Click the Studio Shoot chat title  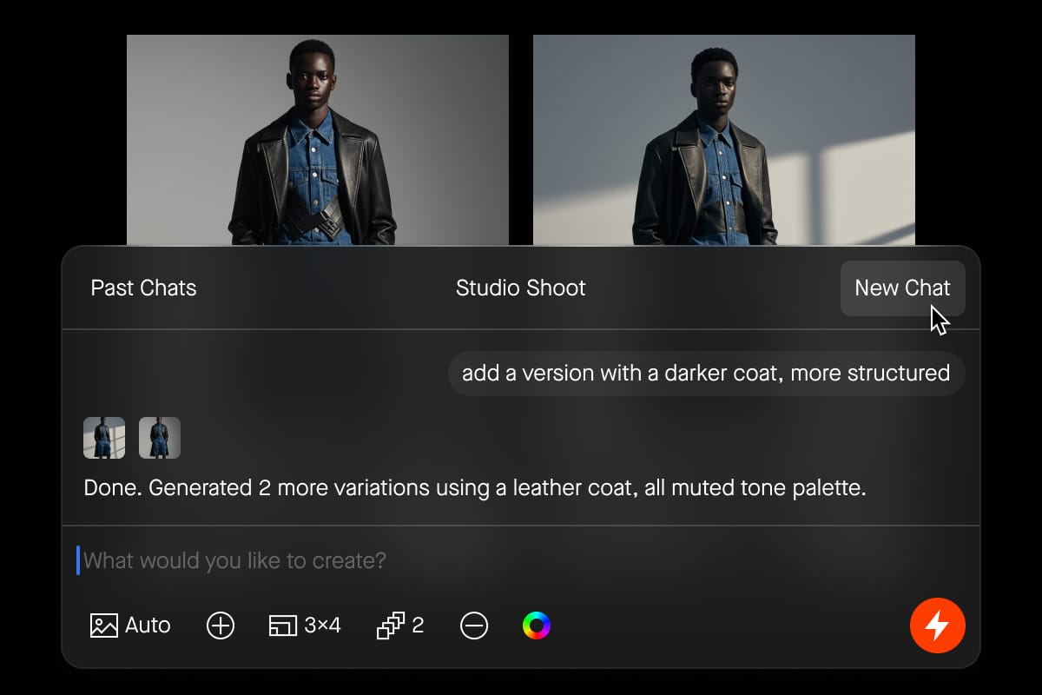click(521, 288)
